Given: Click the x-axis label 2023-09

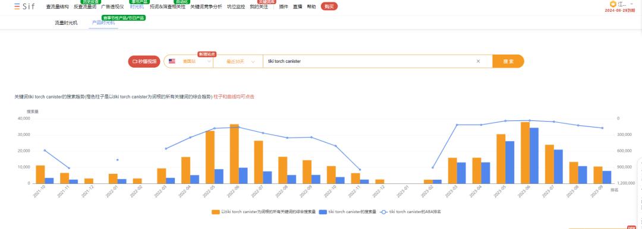Looking at the screenshot, I should tap(596, 192).
